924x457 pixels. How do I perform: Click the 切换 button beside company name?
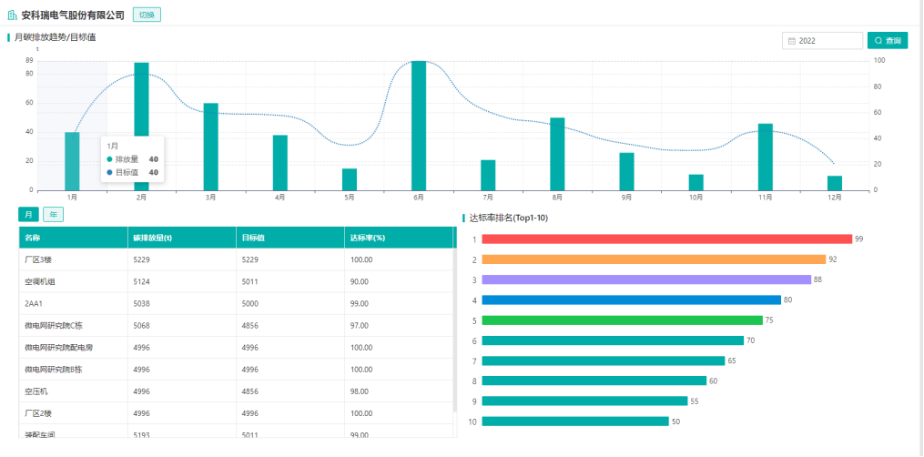147,15
